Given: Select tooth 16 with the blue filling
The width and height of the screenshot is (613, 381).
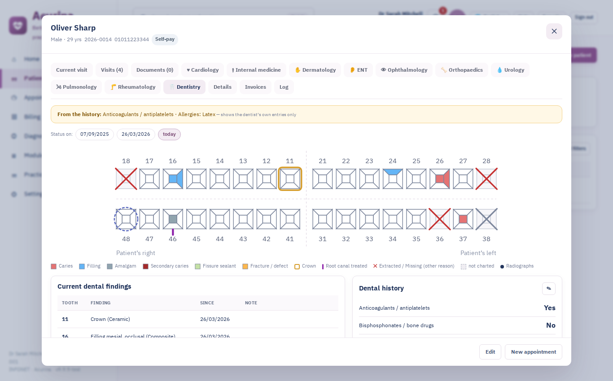Looking at the screenshot, I should (173, 179).
